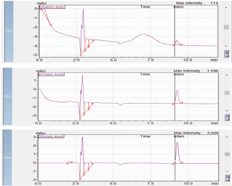Image resolution: width=232 pixels, height=186 pixels.
Task: Click zoom-in magnifier in top chromatogram
Action: 226,51
